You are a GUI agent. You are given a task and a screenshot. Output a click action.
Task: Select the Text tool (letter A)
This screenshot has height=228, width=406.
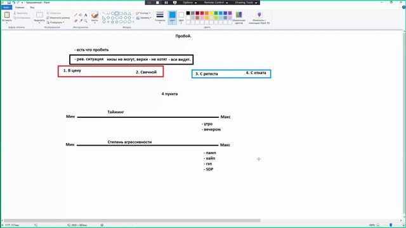86,15
